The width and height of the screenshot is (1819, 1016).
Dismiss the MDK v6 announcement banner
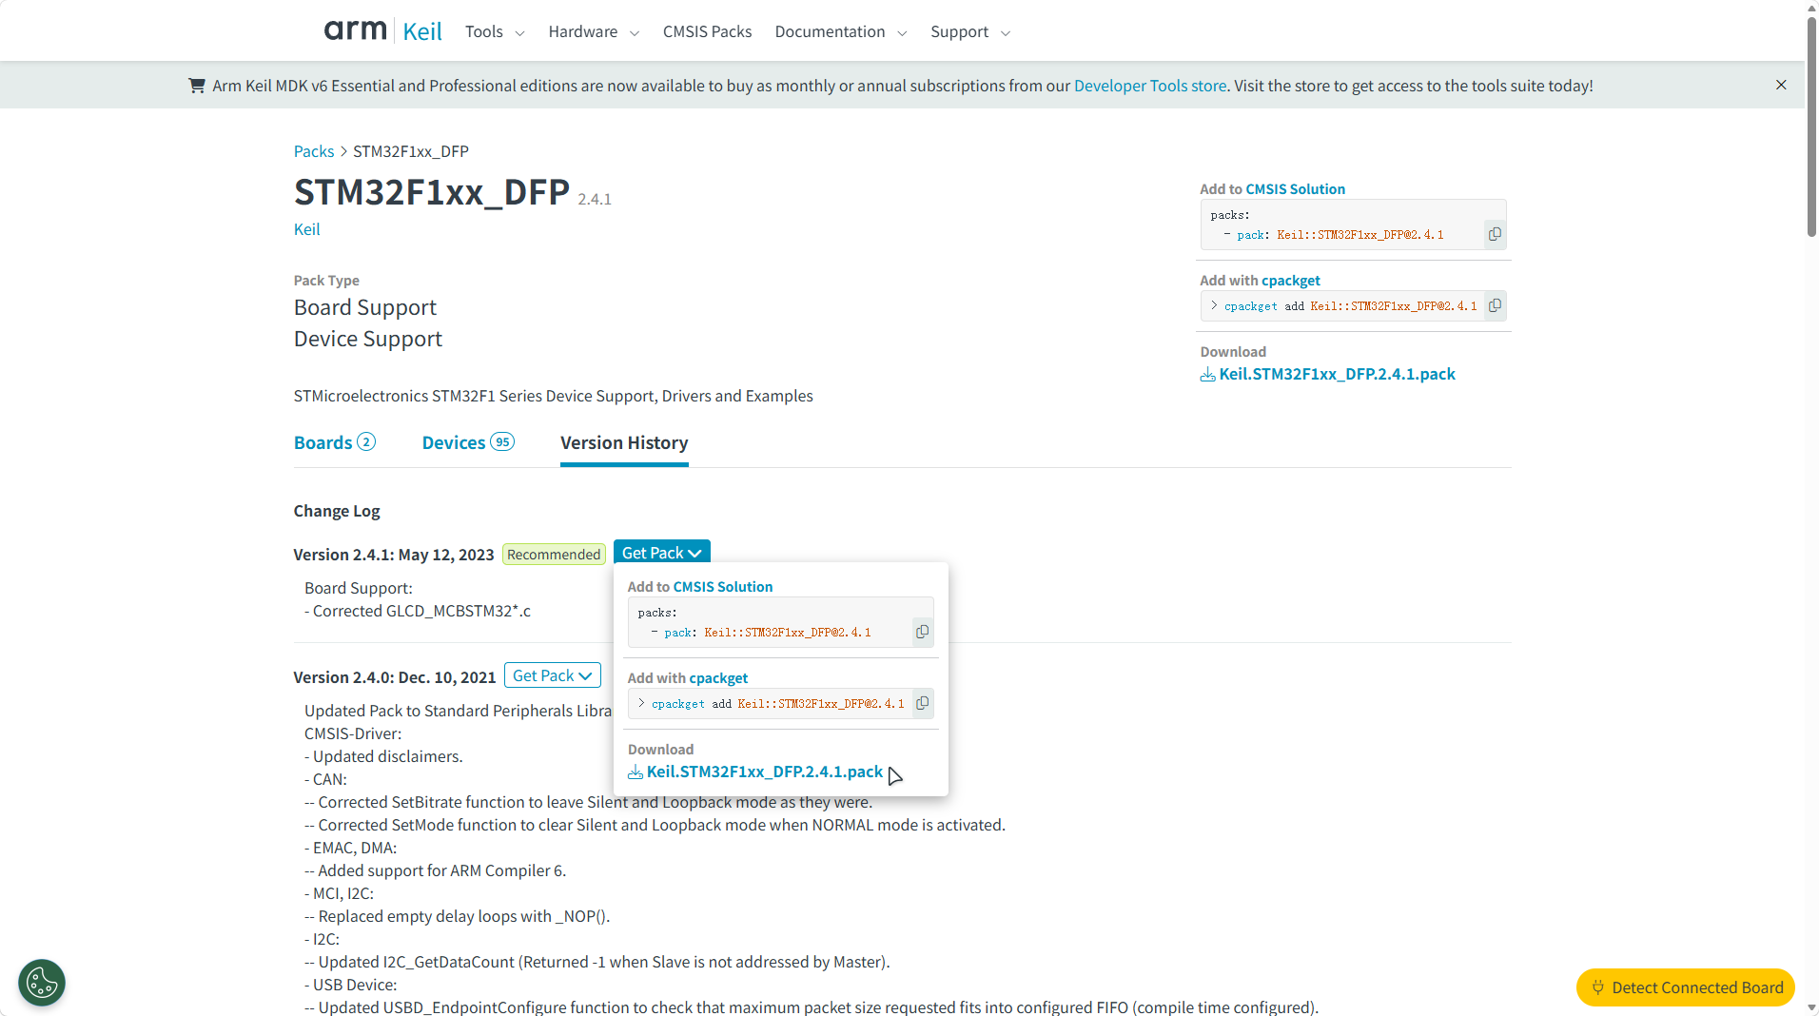tap(1781, 85)
